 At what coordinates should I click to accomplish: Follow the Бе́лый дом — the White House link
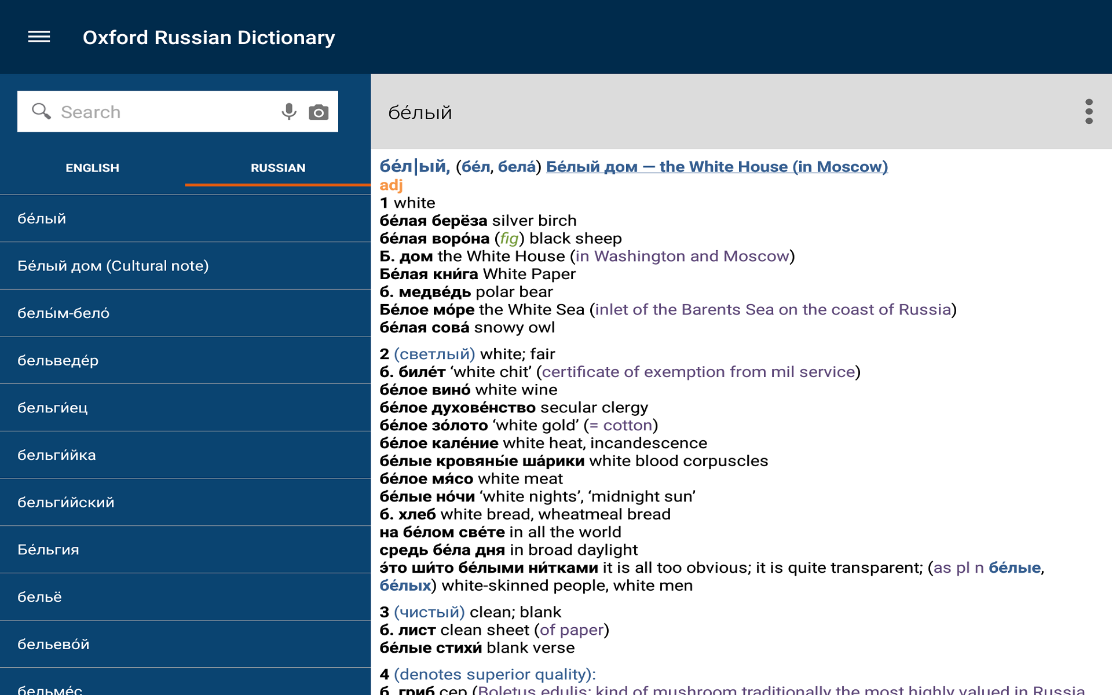point(716,167)
